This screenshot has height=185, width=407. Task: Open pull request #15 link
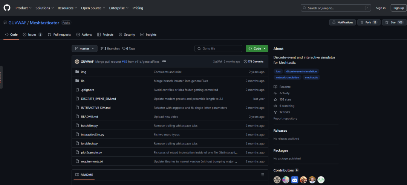click(x=124, y=62)
